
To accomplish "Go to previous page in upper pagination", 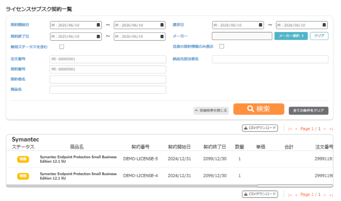I will pyautogui.click(x=296, y=129).
